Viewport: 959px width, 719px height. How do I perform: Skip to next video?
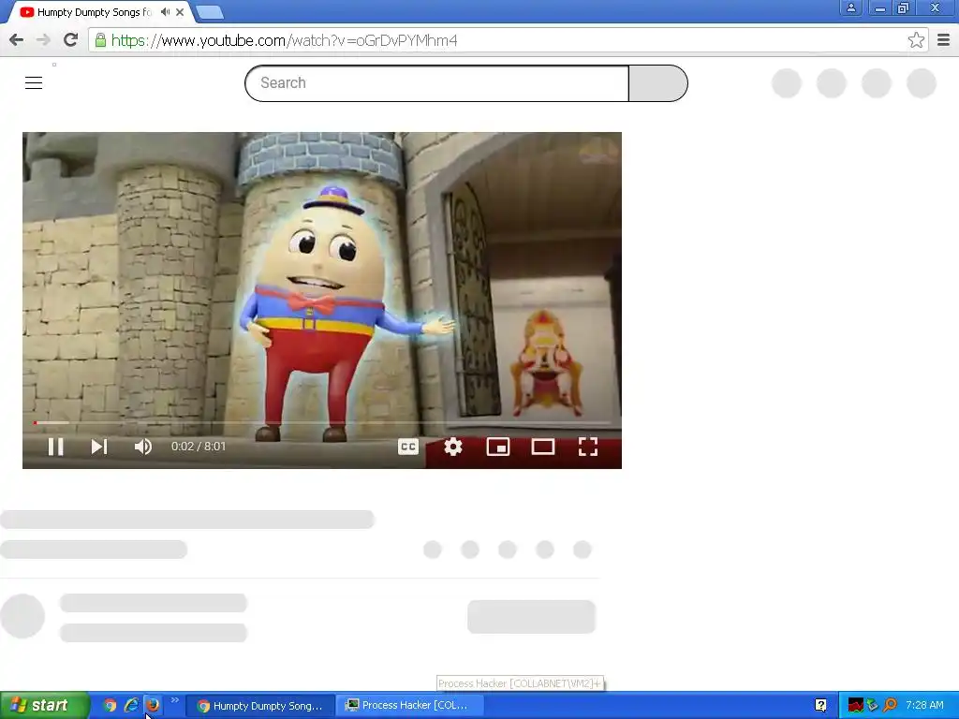pyautogui.click(x=99, y=447)
